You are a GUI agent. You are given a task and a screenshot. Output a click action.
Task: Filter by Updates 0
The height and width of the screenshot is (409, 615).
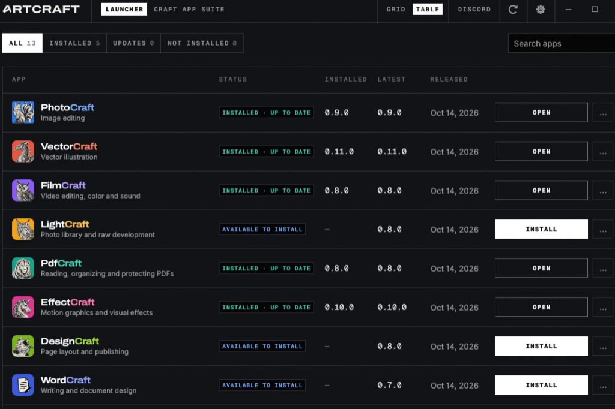pos(133,43)
